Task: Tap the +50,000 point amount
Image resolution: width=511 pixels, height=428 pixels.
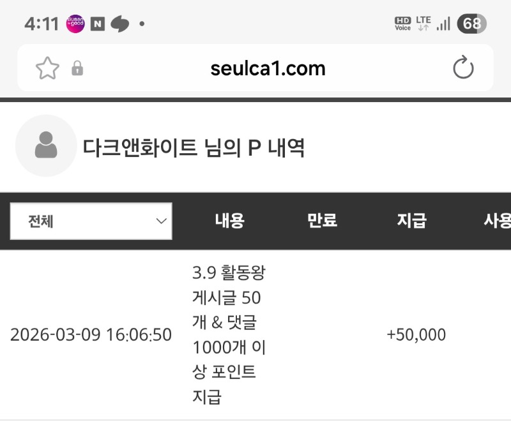Action: 416,335
